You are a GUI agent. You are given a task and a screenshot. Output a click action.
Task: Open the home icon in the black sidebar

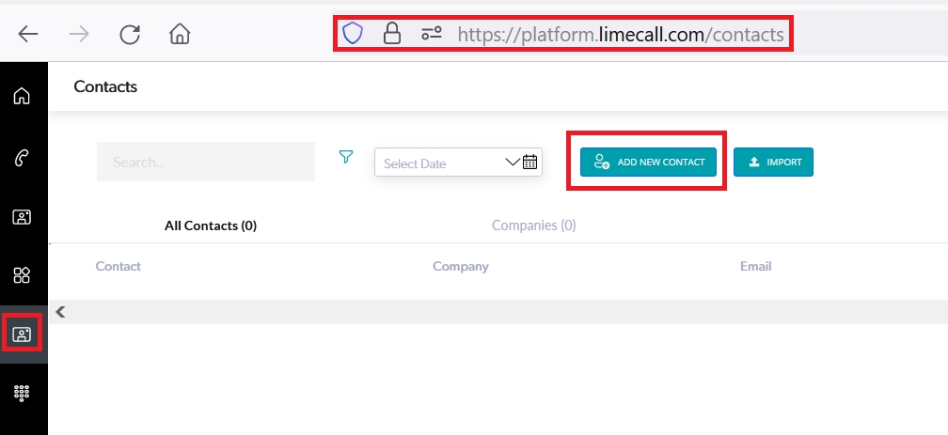click(x=21, y=96)
